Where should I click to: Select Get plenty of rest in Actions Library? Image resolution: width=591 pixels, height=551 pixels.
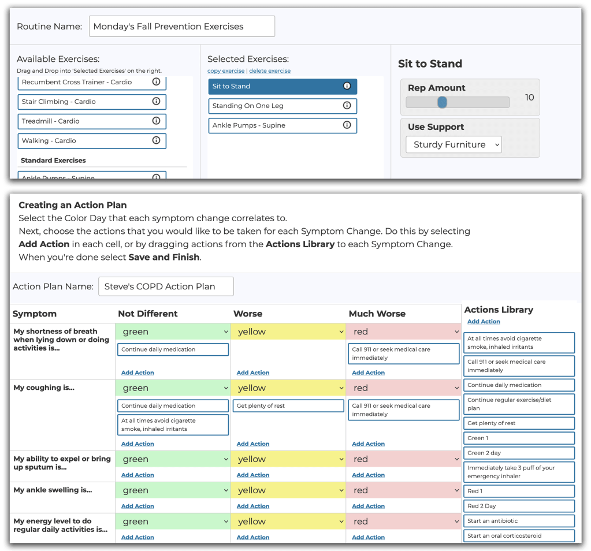[x=518, y=423]
